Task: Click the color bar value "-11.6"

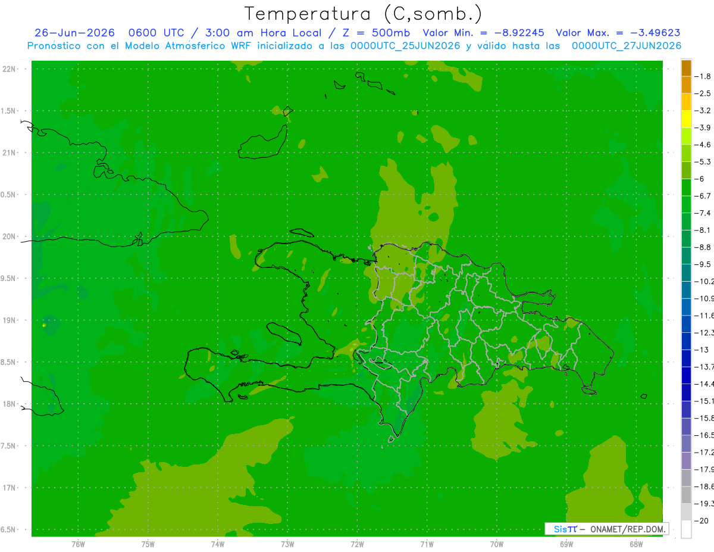Action: pyautogui.click(x=704, y=316)
